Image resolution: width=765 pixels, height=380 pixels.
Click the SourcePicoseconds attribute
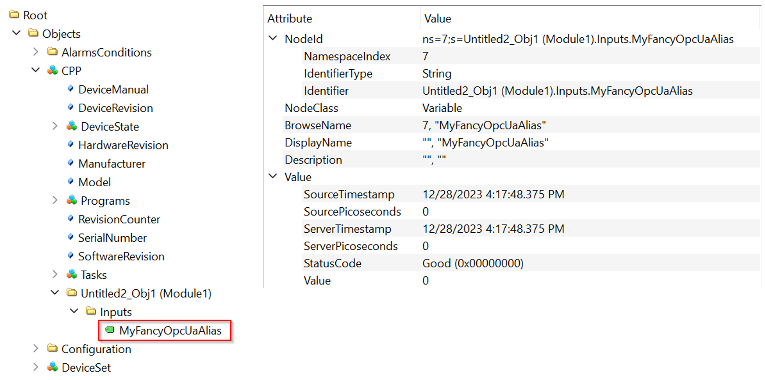coord(352,212)
